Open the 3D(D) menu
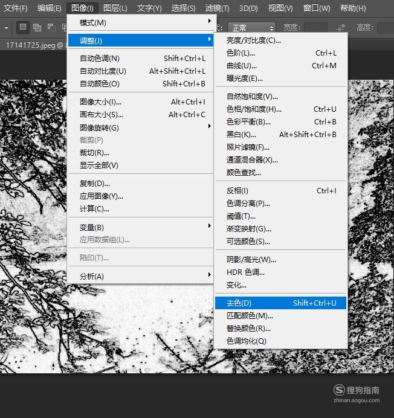The image size is (394, 418). tap(248, 8)
